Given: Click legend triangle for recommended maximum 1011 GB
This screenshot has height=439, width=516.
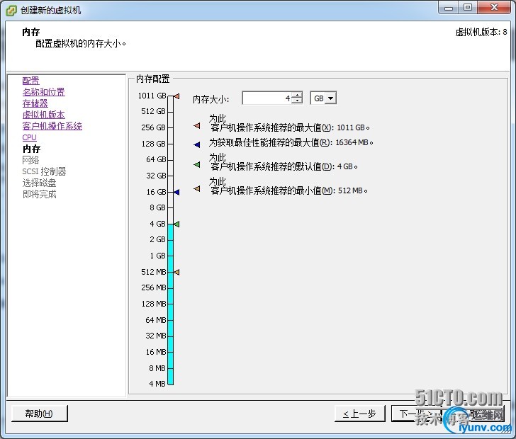Looking at the screenshot, I should 197,125.
